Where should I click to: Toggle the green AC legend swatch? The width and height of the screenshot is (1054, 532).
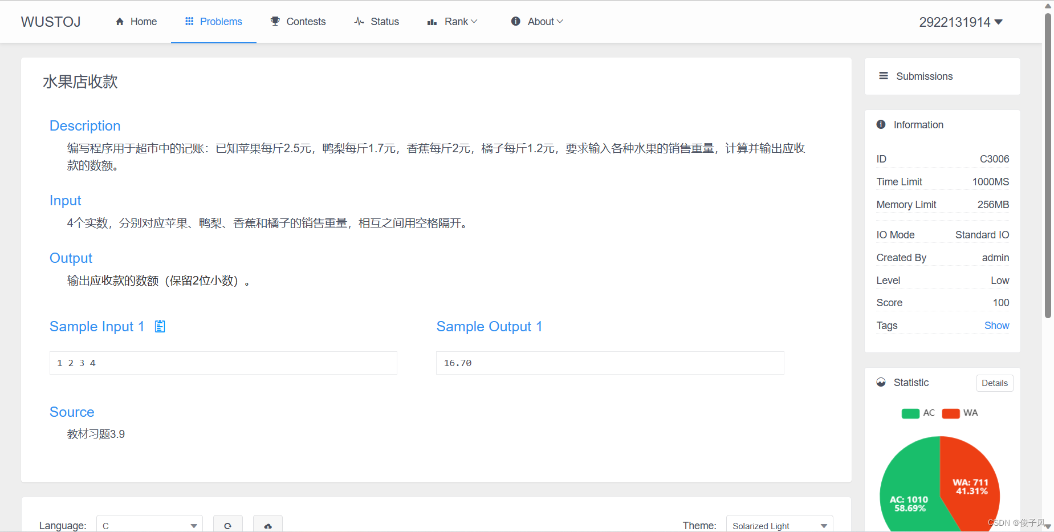point(910,413)
